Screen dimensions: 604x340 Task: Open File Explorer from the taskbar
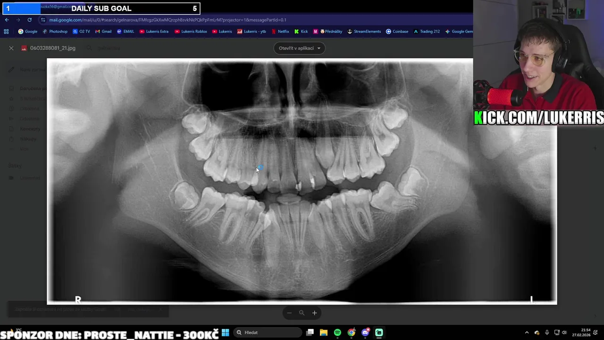tap(324, 332)
